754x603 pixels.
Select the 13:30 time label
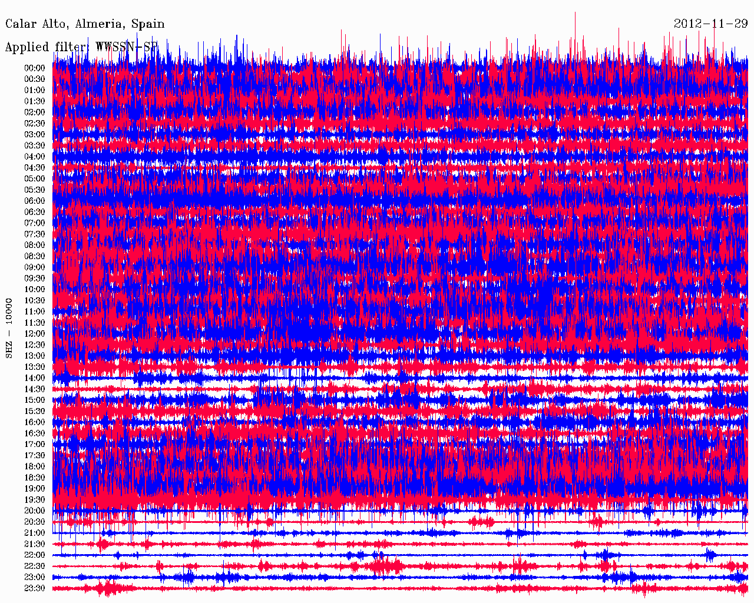coord(35,367)
